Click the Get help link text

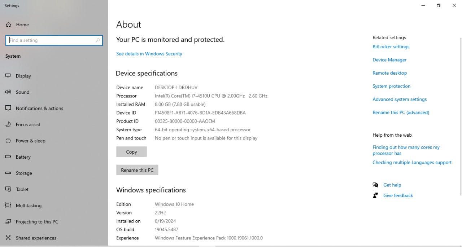pos(392,185)
